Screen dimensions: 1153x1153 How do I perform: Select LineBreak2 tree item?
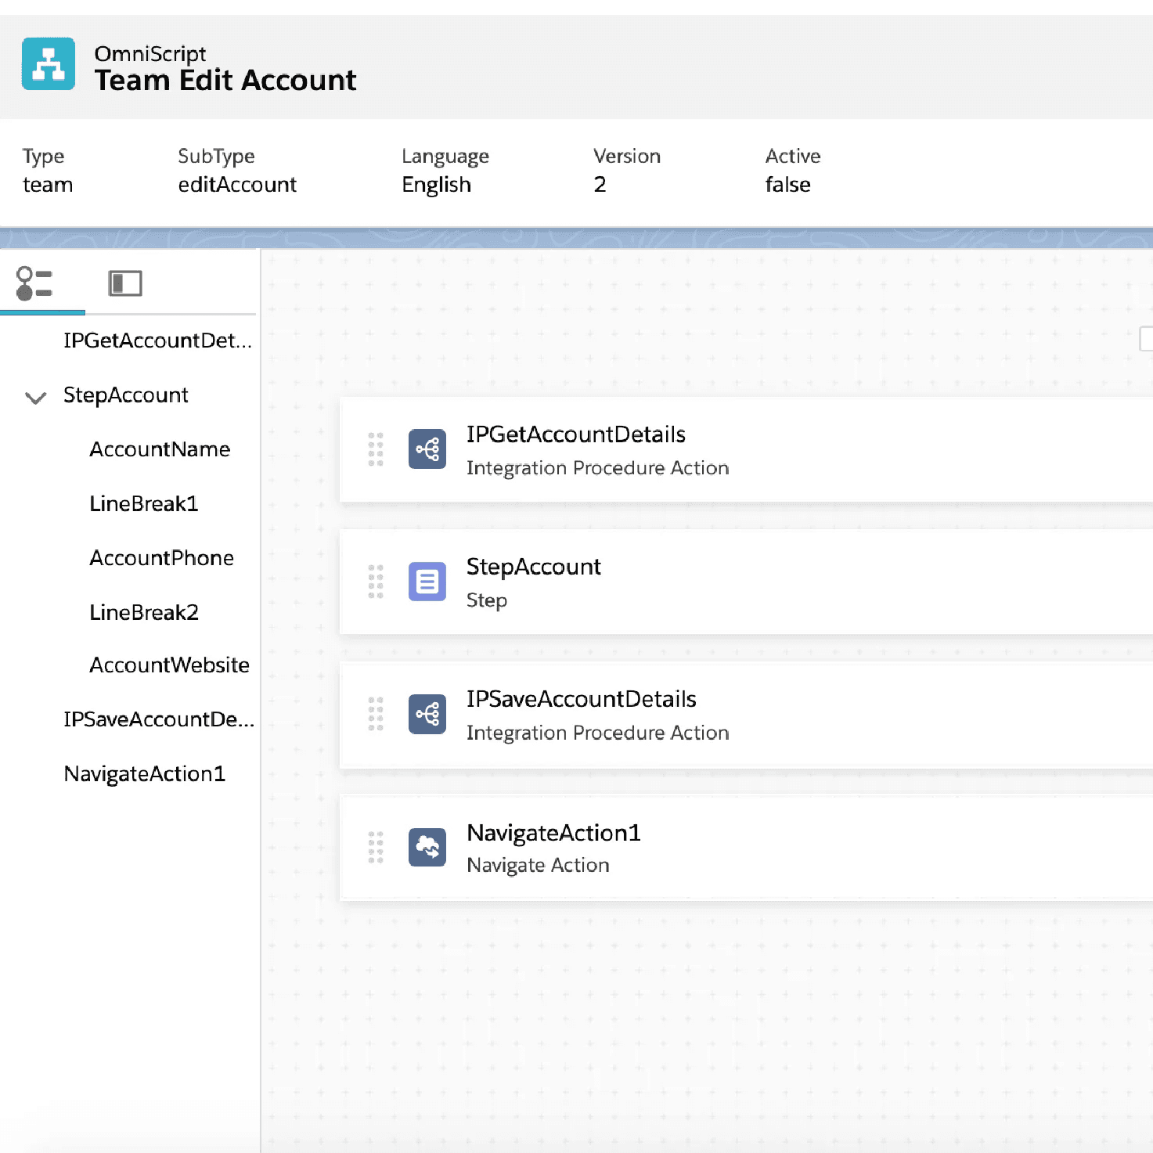tap(144, 612)
